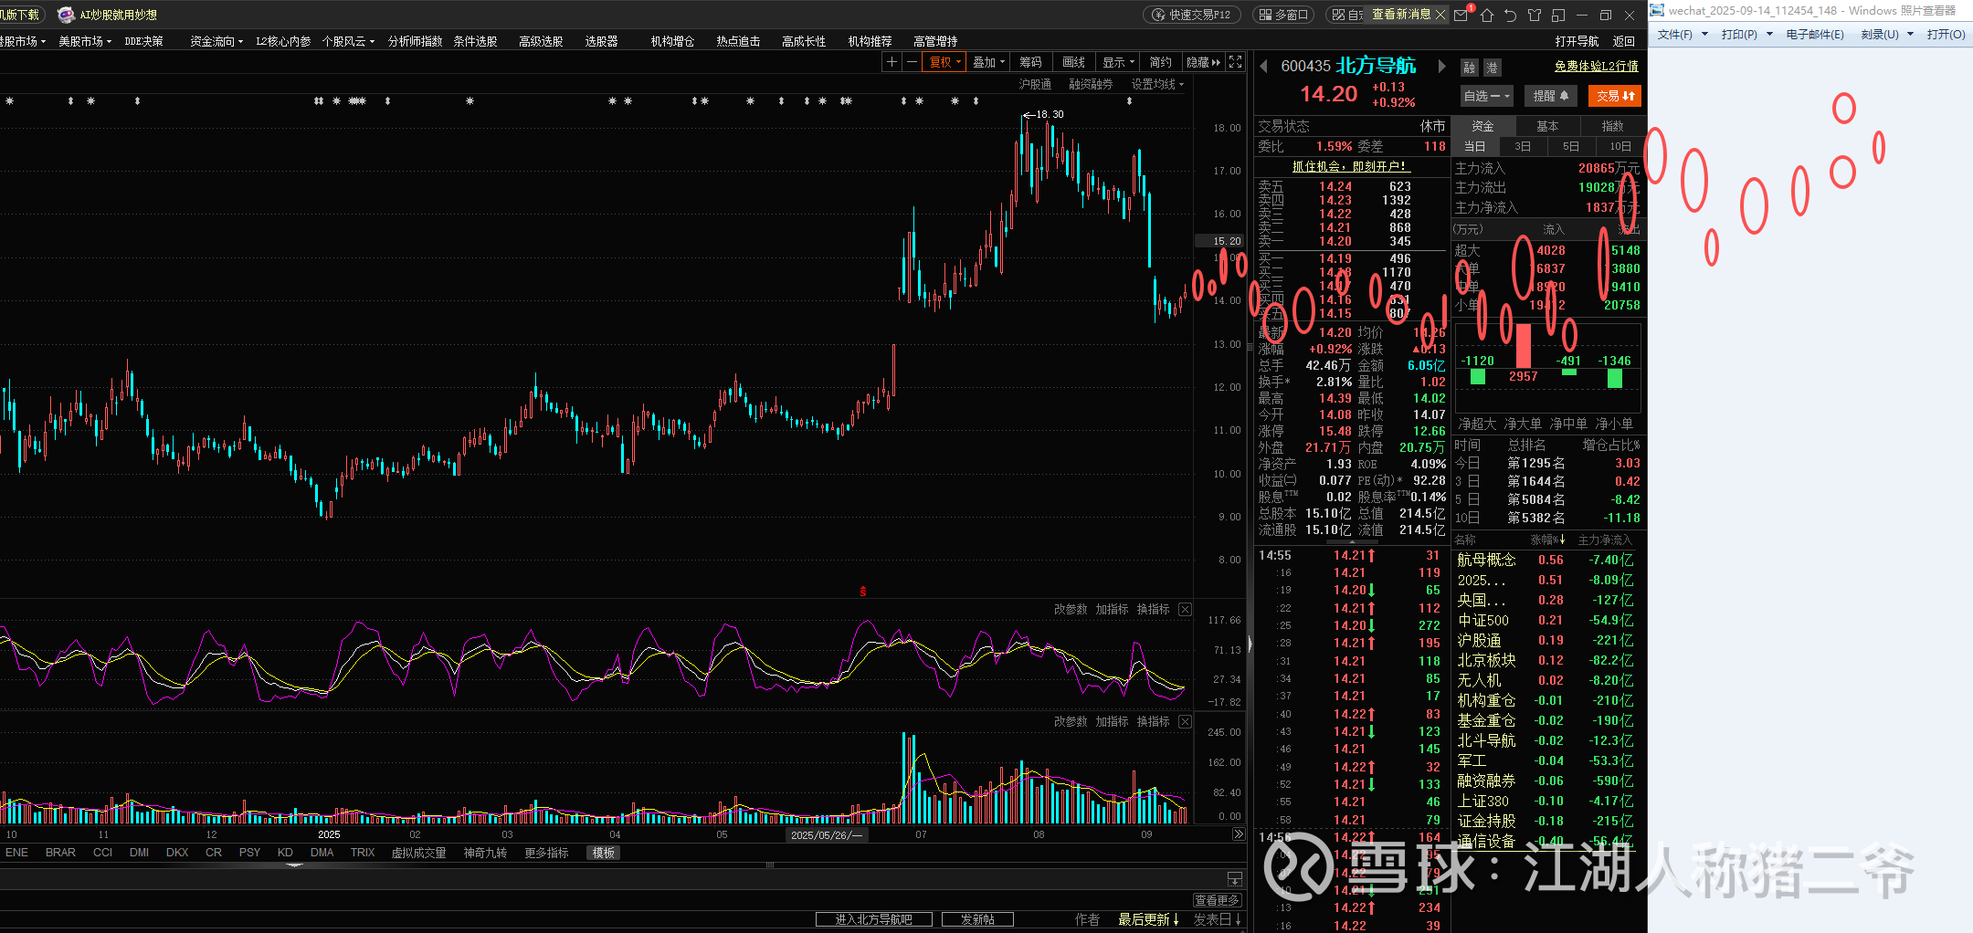Toggle 隐藏 to hide the side panel
1973x933 pixels.
click(x=1203, y=62)
